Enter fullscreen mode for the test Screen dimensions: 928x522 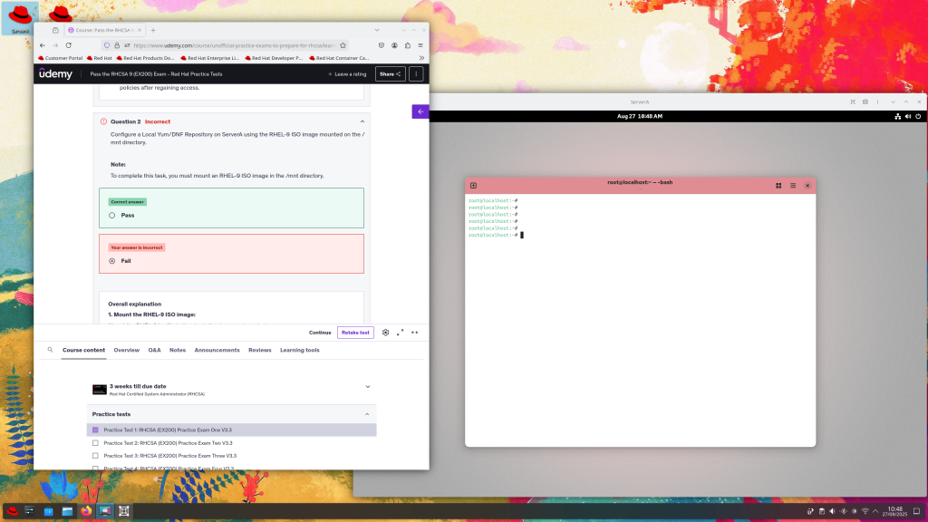[x=401, y=333]
